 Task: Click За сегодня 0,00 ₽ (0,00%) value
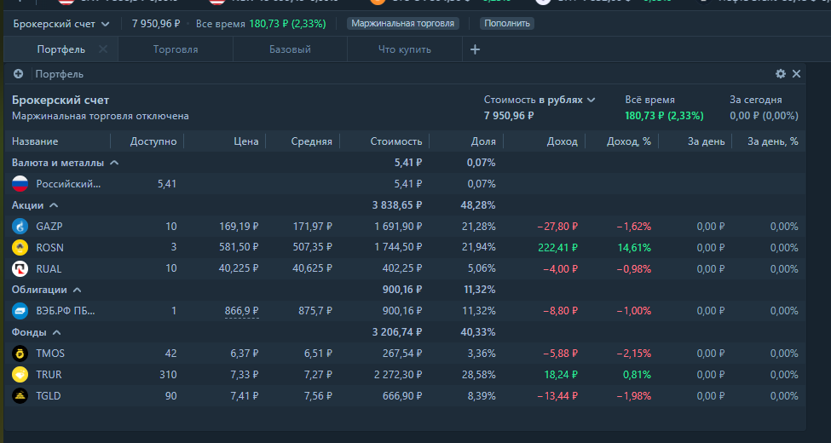tap(764, 116)
